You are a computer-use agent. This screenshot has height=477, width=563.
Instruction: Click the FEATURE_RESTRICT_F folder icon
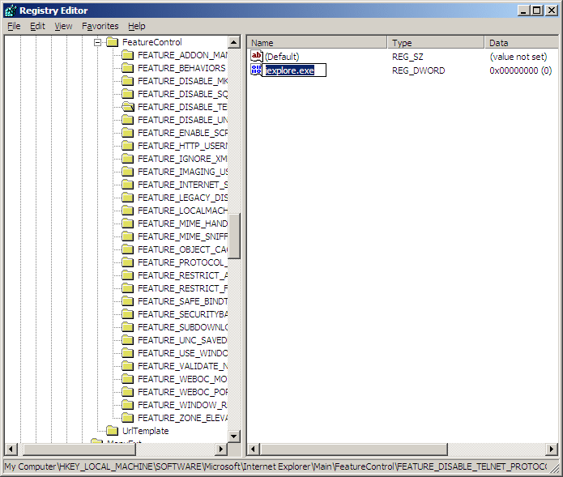tap(127, 288)
